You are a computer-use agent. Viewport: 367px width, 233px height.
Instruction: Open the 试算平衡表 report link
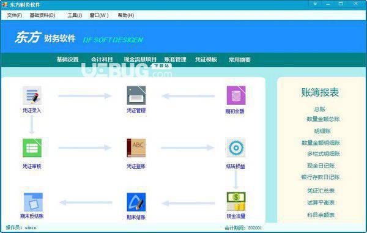pyautogui.click(x=321, y=202)
